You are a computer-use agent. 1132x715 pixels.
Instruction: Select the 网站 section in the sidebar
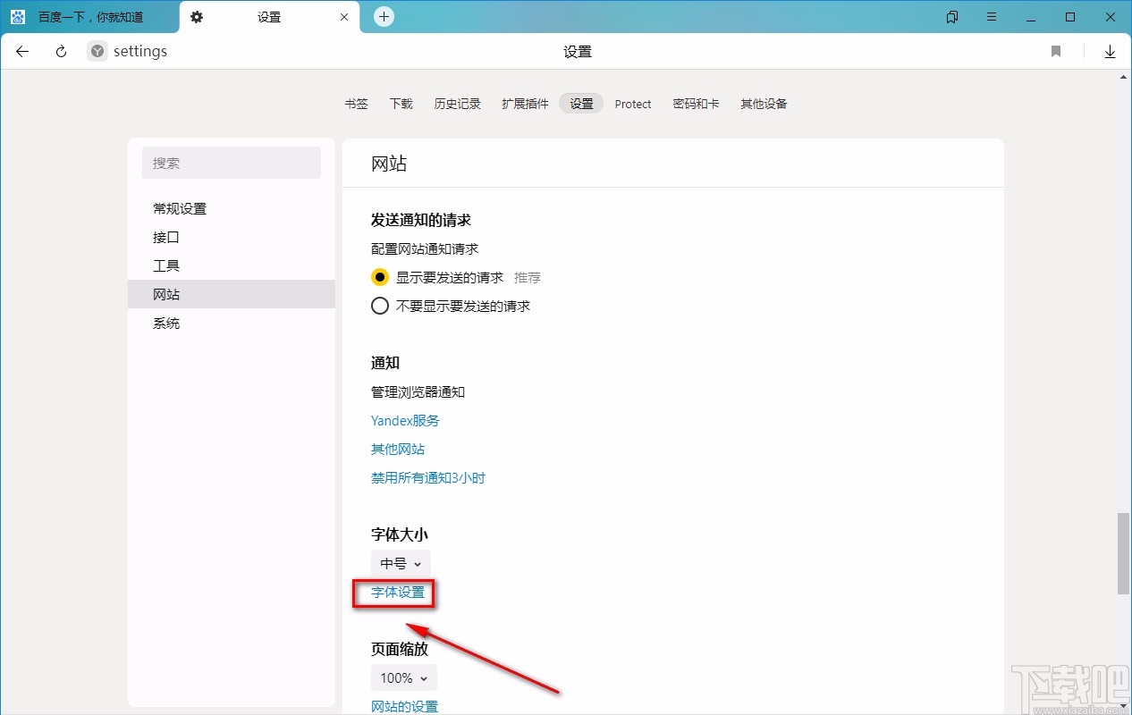click(166, 294)
